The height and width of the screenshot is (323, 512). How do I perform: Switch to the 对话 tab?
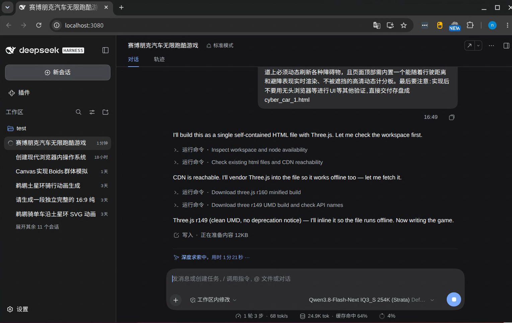click(133, 59)
